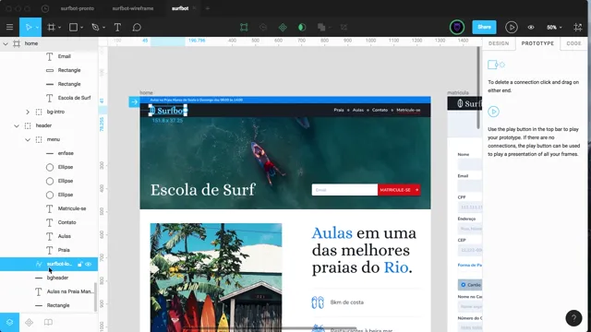Click the MATRICULE-SE red button

(399, 190)
